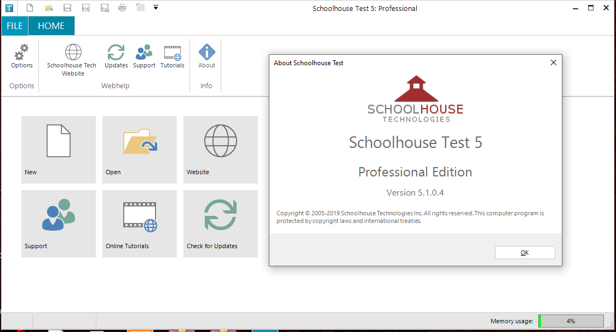
Task: Open the FILE tab
Action: coord(15,26)
